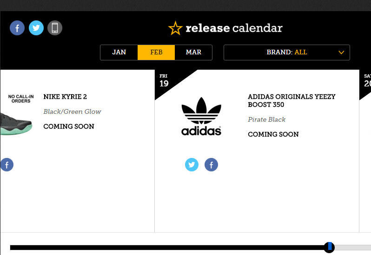Click COMING SOON under Nike Kyrie 2
371x255 pixels.
pos(69,126)
